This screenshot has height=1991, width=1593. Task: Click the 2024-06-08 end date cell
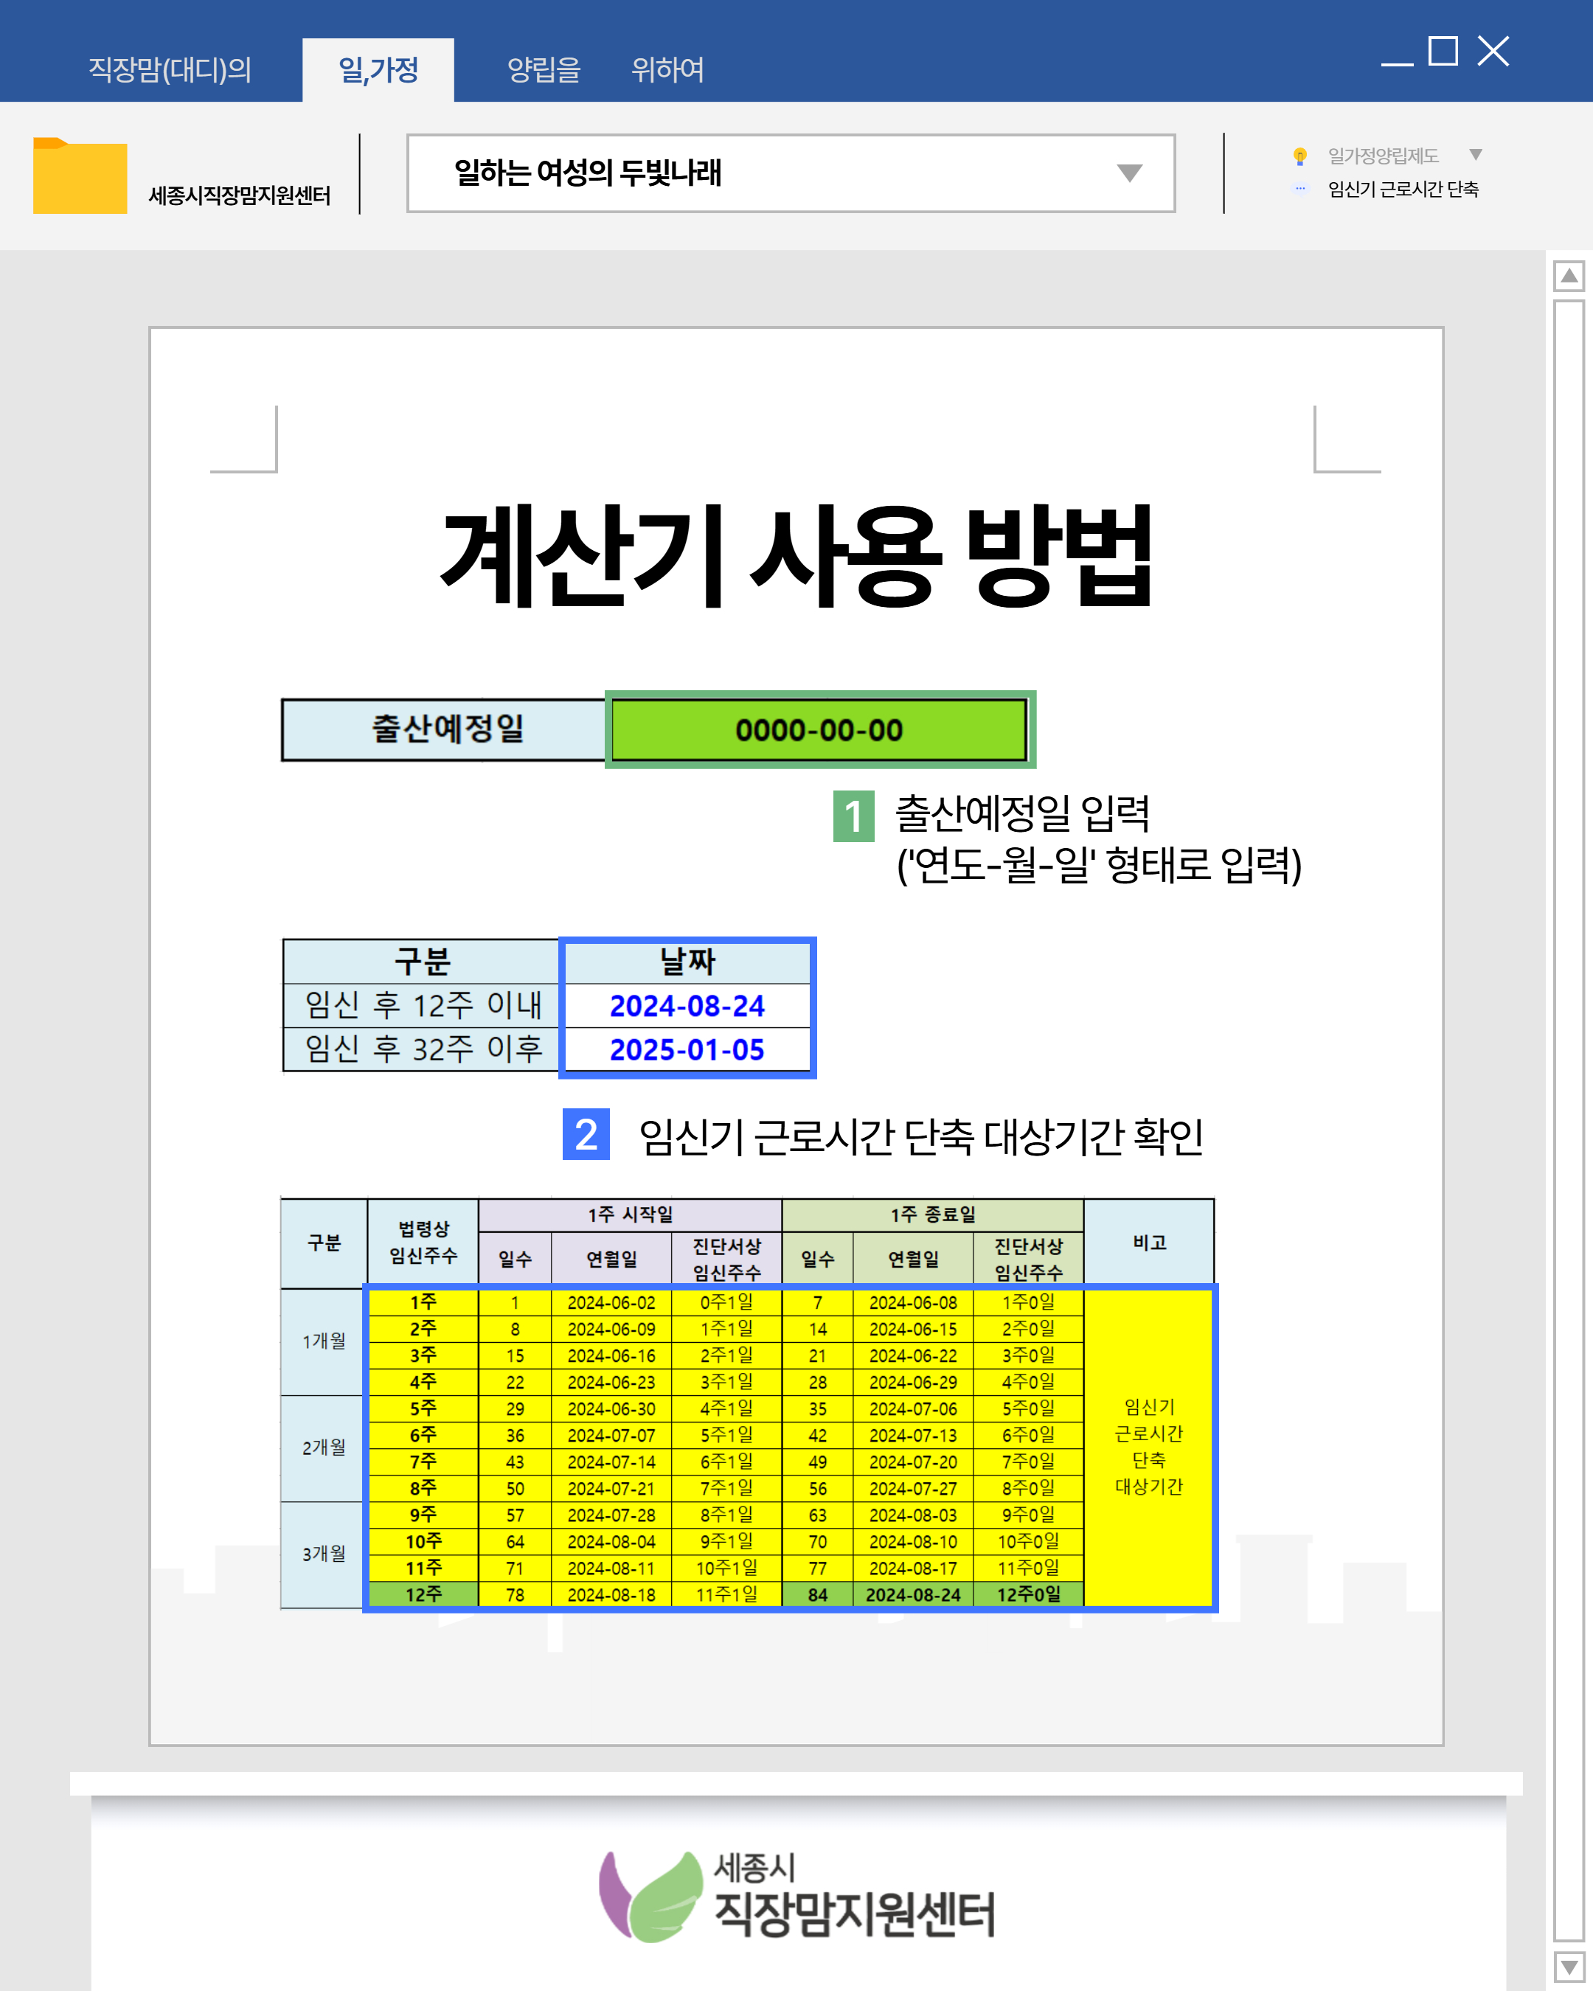coord(912,1302)
